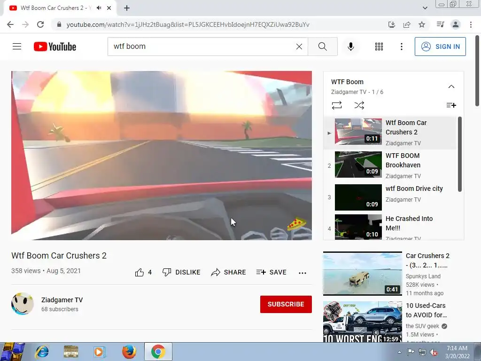This screenshot has width=481, height=361.
Task: Run the search with the magnifier button
Action: (322, 47)
